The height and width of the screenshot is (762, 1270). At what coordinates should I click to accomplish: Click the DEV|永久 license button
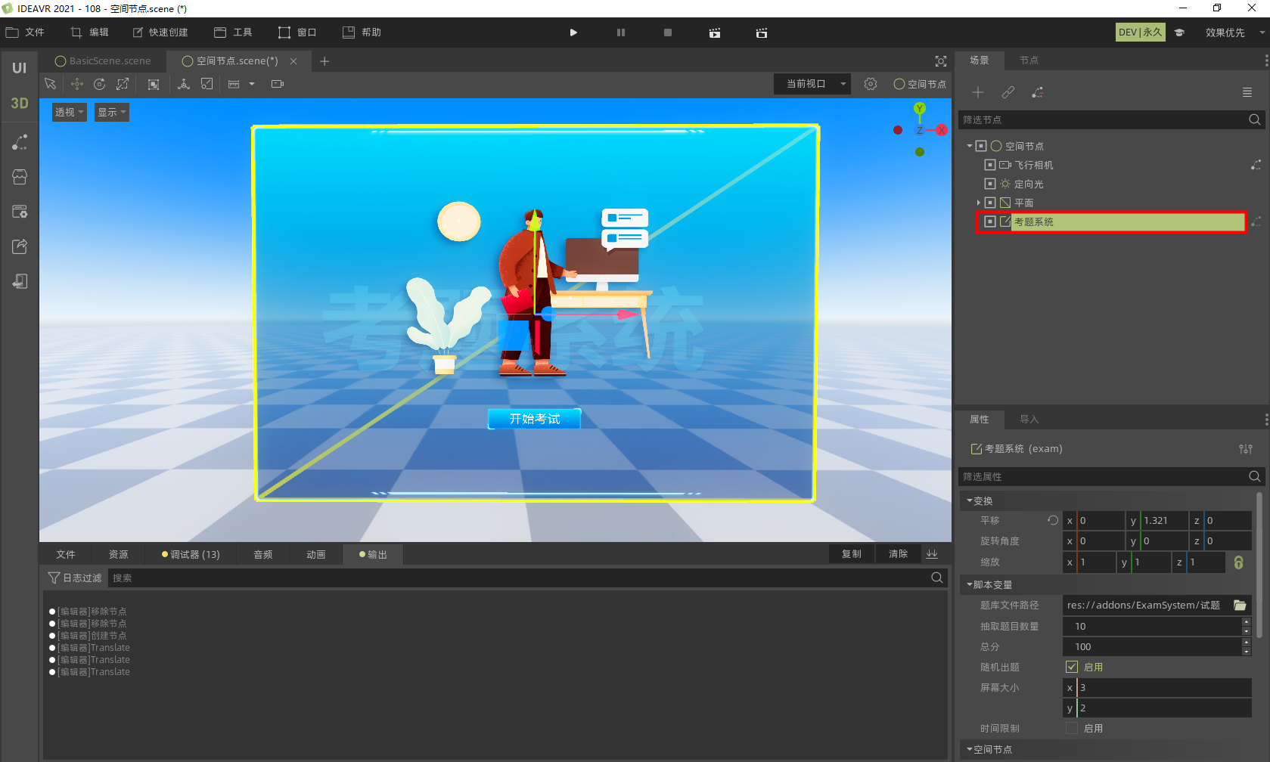pos(1140,33)
